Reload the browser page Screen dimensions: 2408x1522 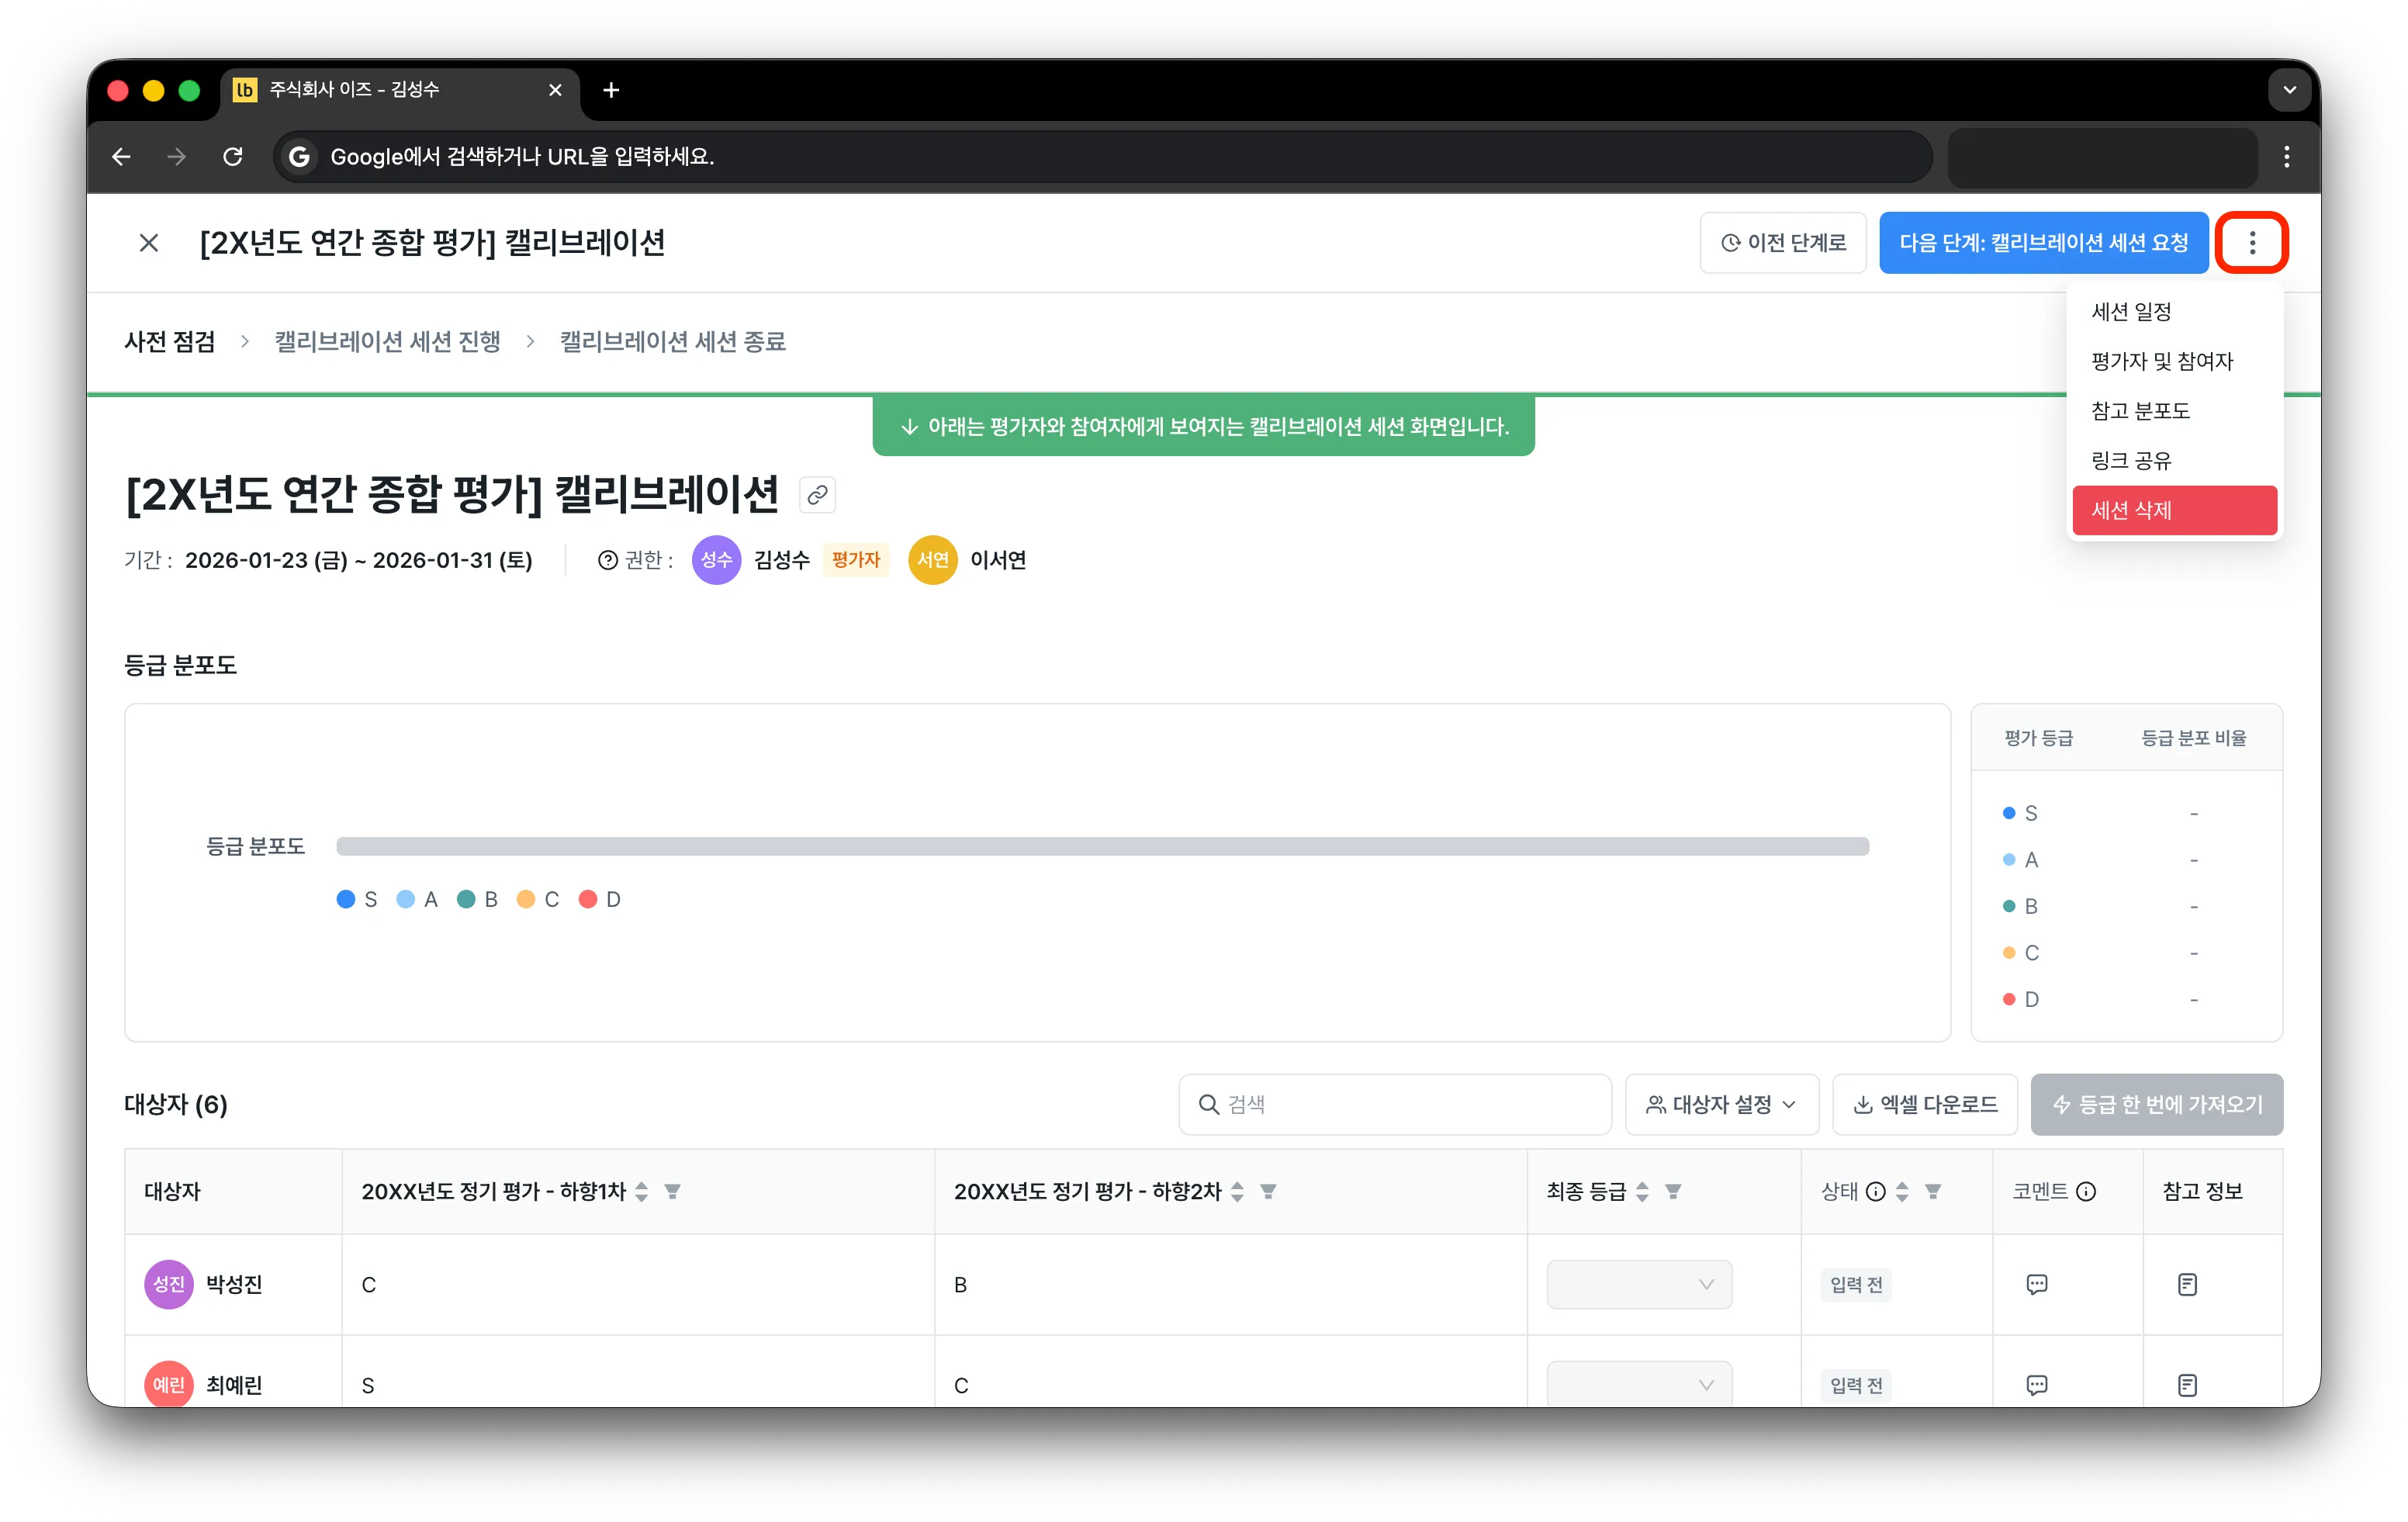click(233, 156)
